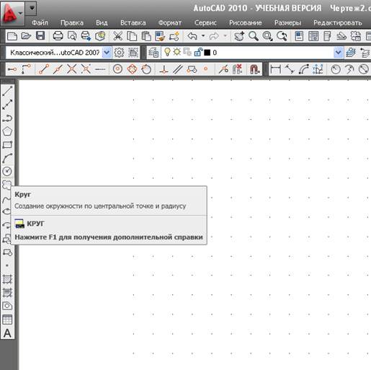The image size is (371, 370).
Task: Select the Pan hand tool
Action: 239,36
